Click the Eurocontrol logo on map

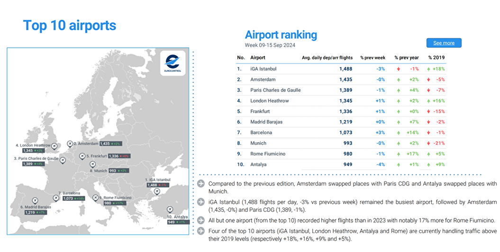point(172,62)
